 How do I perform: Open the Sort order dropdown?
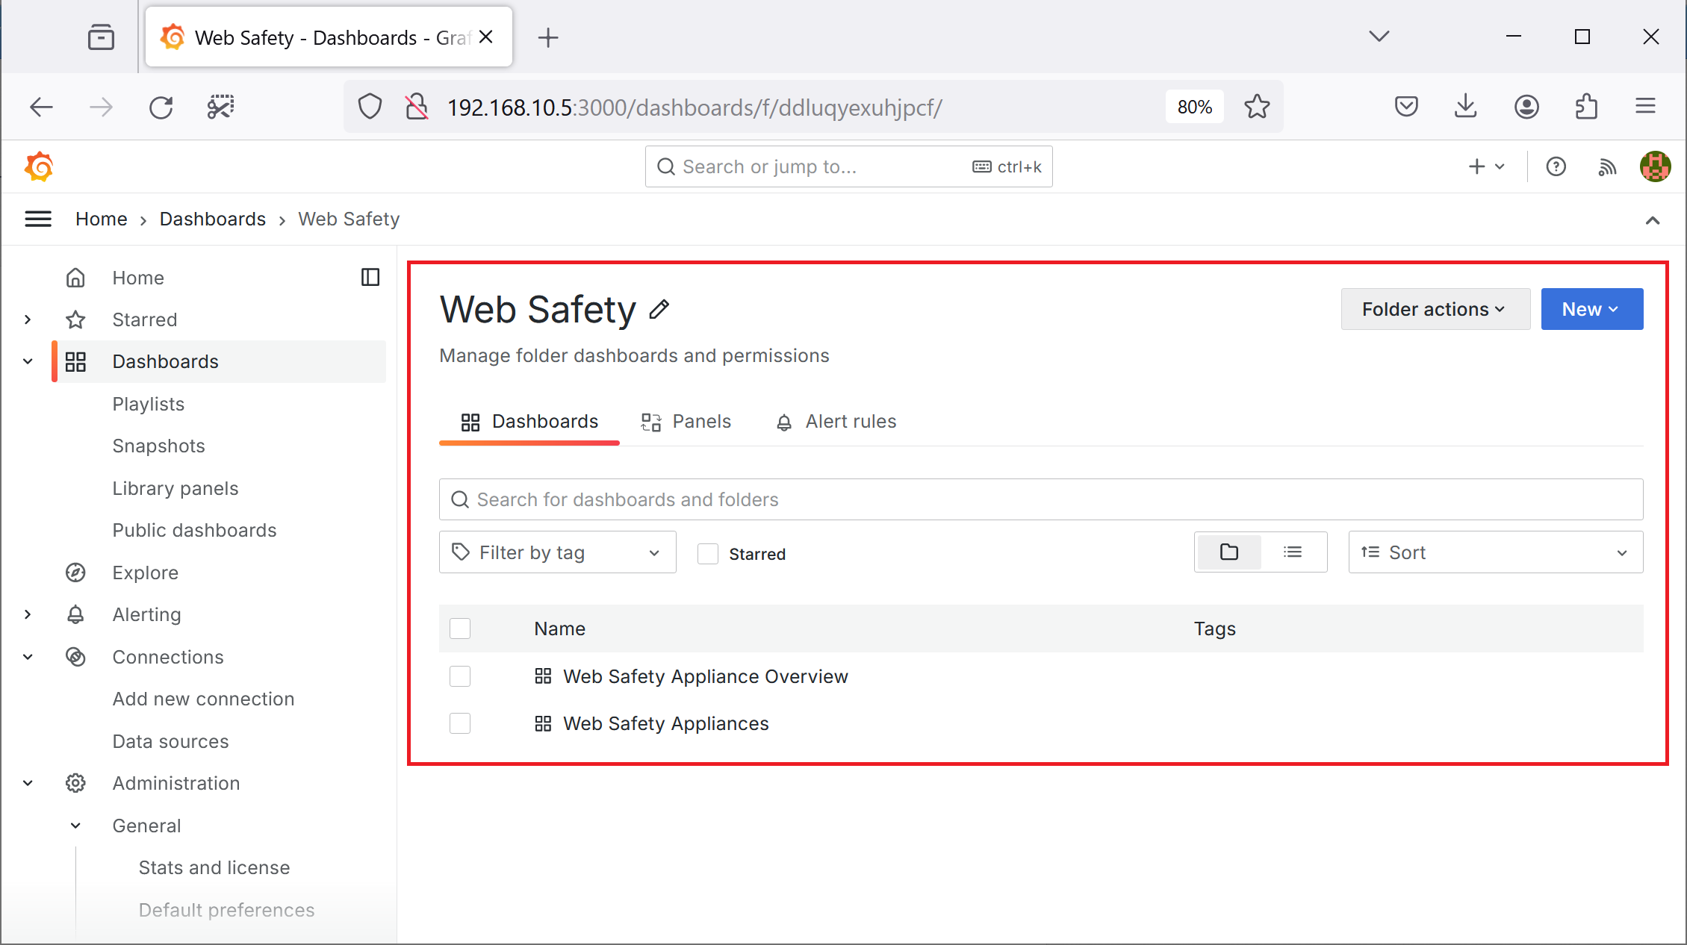click(x=1494, y=552)
